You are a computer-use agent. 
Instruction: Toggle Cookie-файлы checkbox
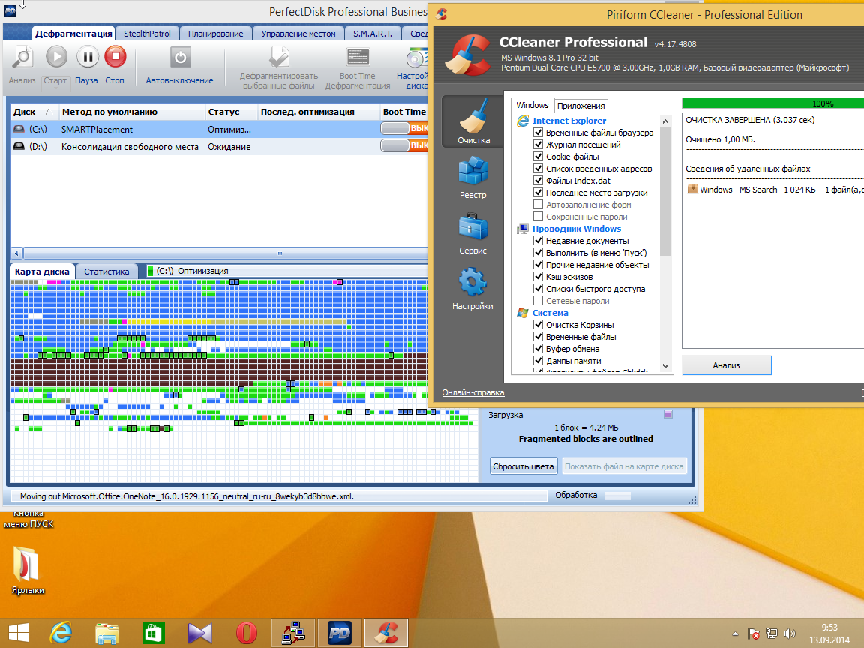[x=538, y=157]
